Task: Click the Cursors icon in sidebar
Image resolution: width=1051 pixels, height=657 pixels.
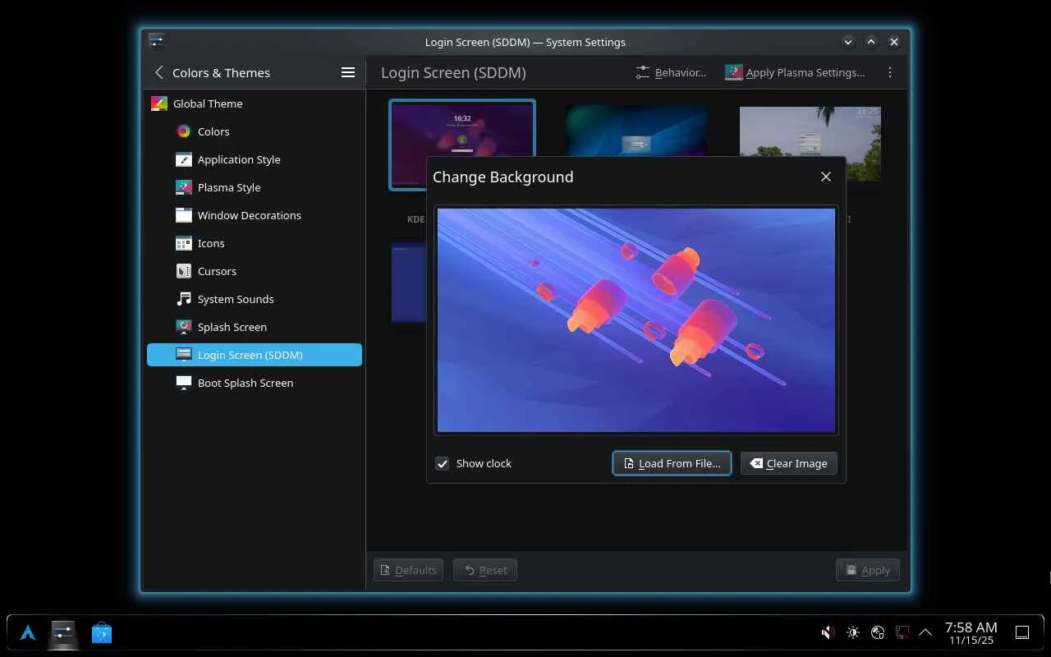Action: 184,271
